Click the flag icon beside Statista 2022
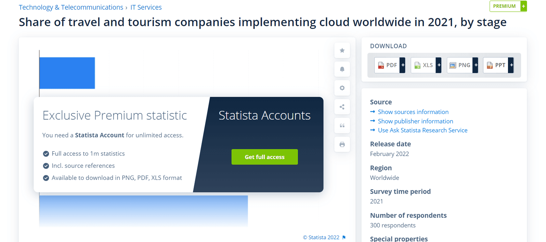The width and height of the screenshot is (546, 242). click(x=344, y=237)
